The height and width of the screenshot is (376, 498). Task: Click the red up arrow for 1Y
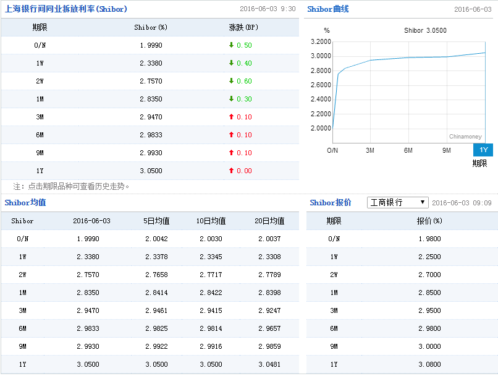232,171
